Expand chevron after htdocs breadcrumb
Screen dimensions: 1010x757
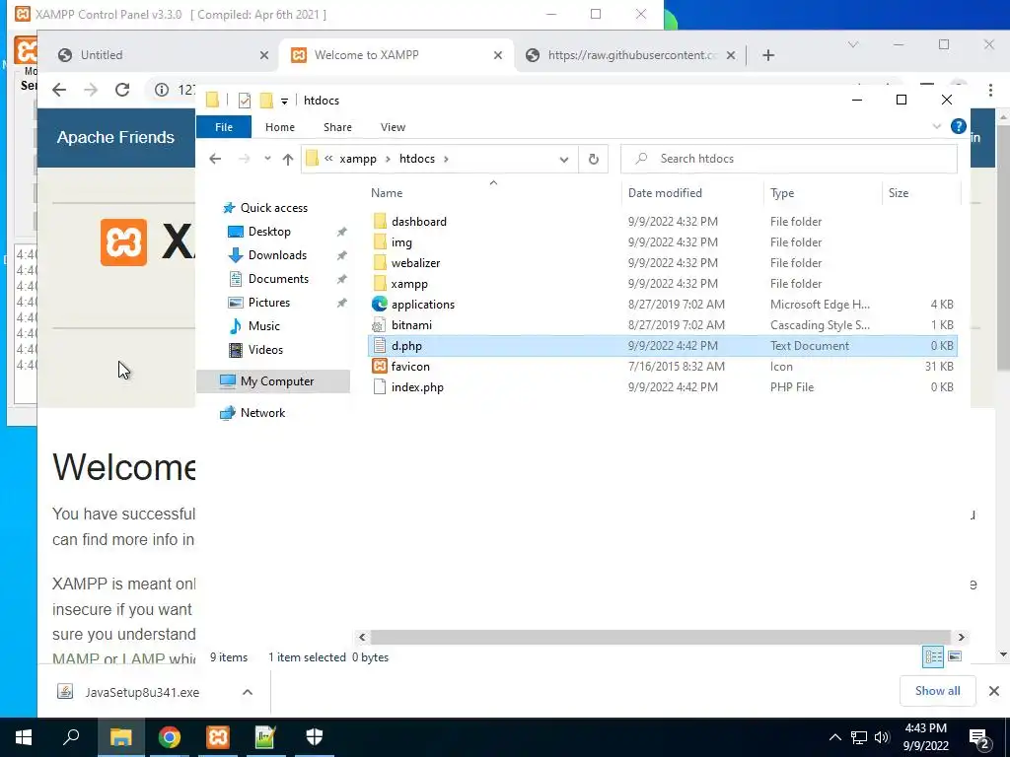coord(446,159)
